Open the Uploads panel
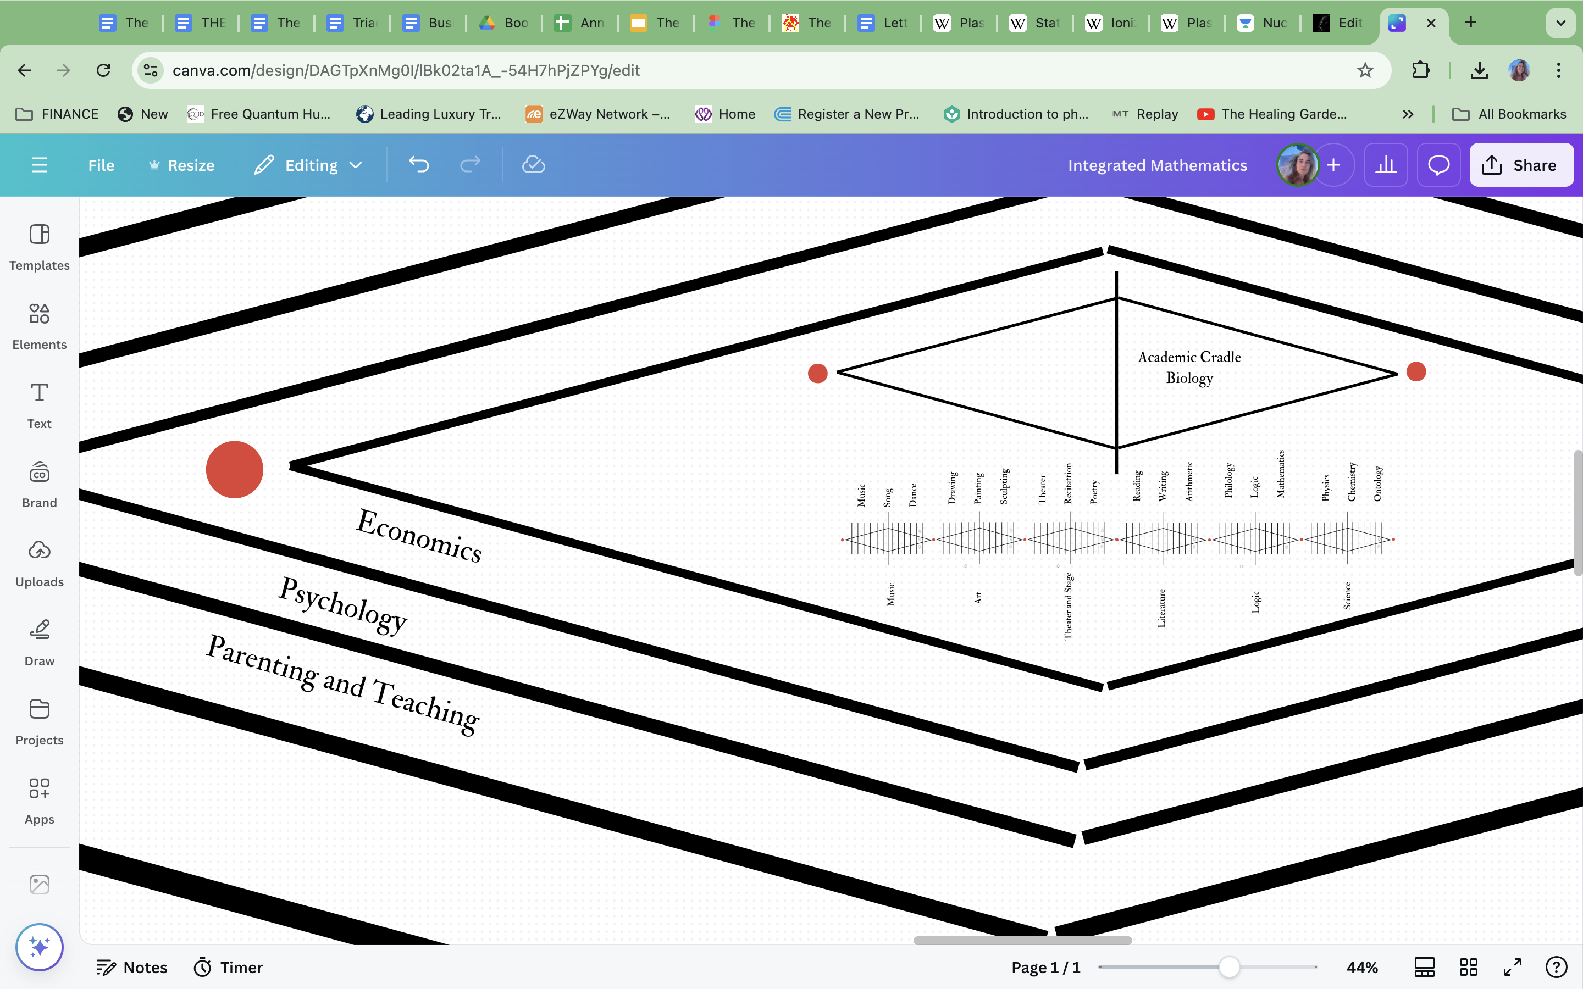Viewport: 1583px width, 989px height. (39, 563)
